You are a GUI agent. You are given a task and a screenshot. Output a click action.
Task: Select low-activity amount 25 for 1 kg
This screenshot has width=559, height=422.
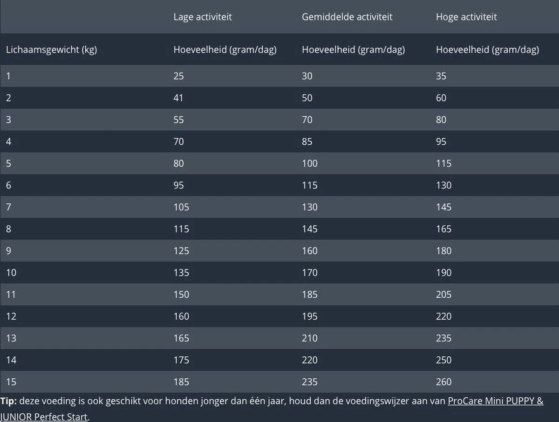point(178,76)
